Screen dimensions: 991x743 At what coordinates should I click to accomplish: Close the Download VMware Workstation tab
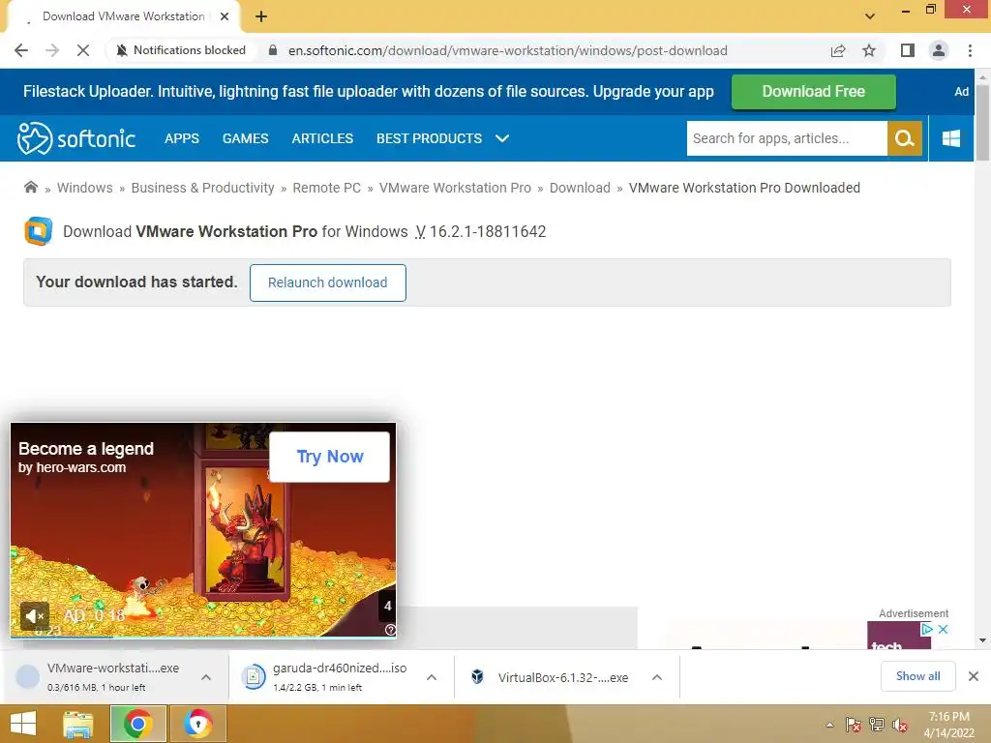225,16
